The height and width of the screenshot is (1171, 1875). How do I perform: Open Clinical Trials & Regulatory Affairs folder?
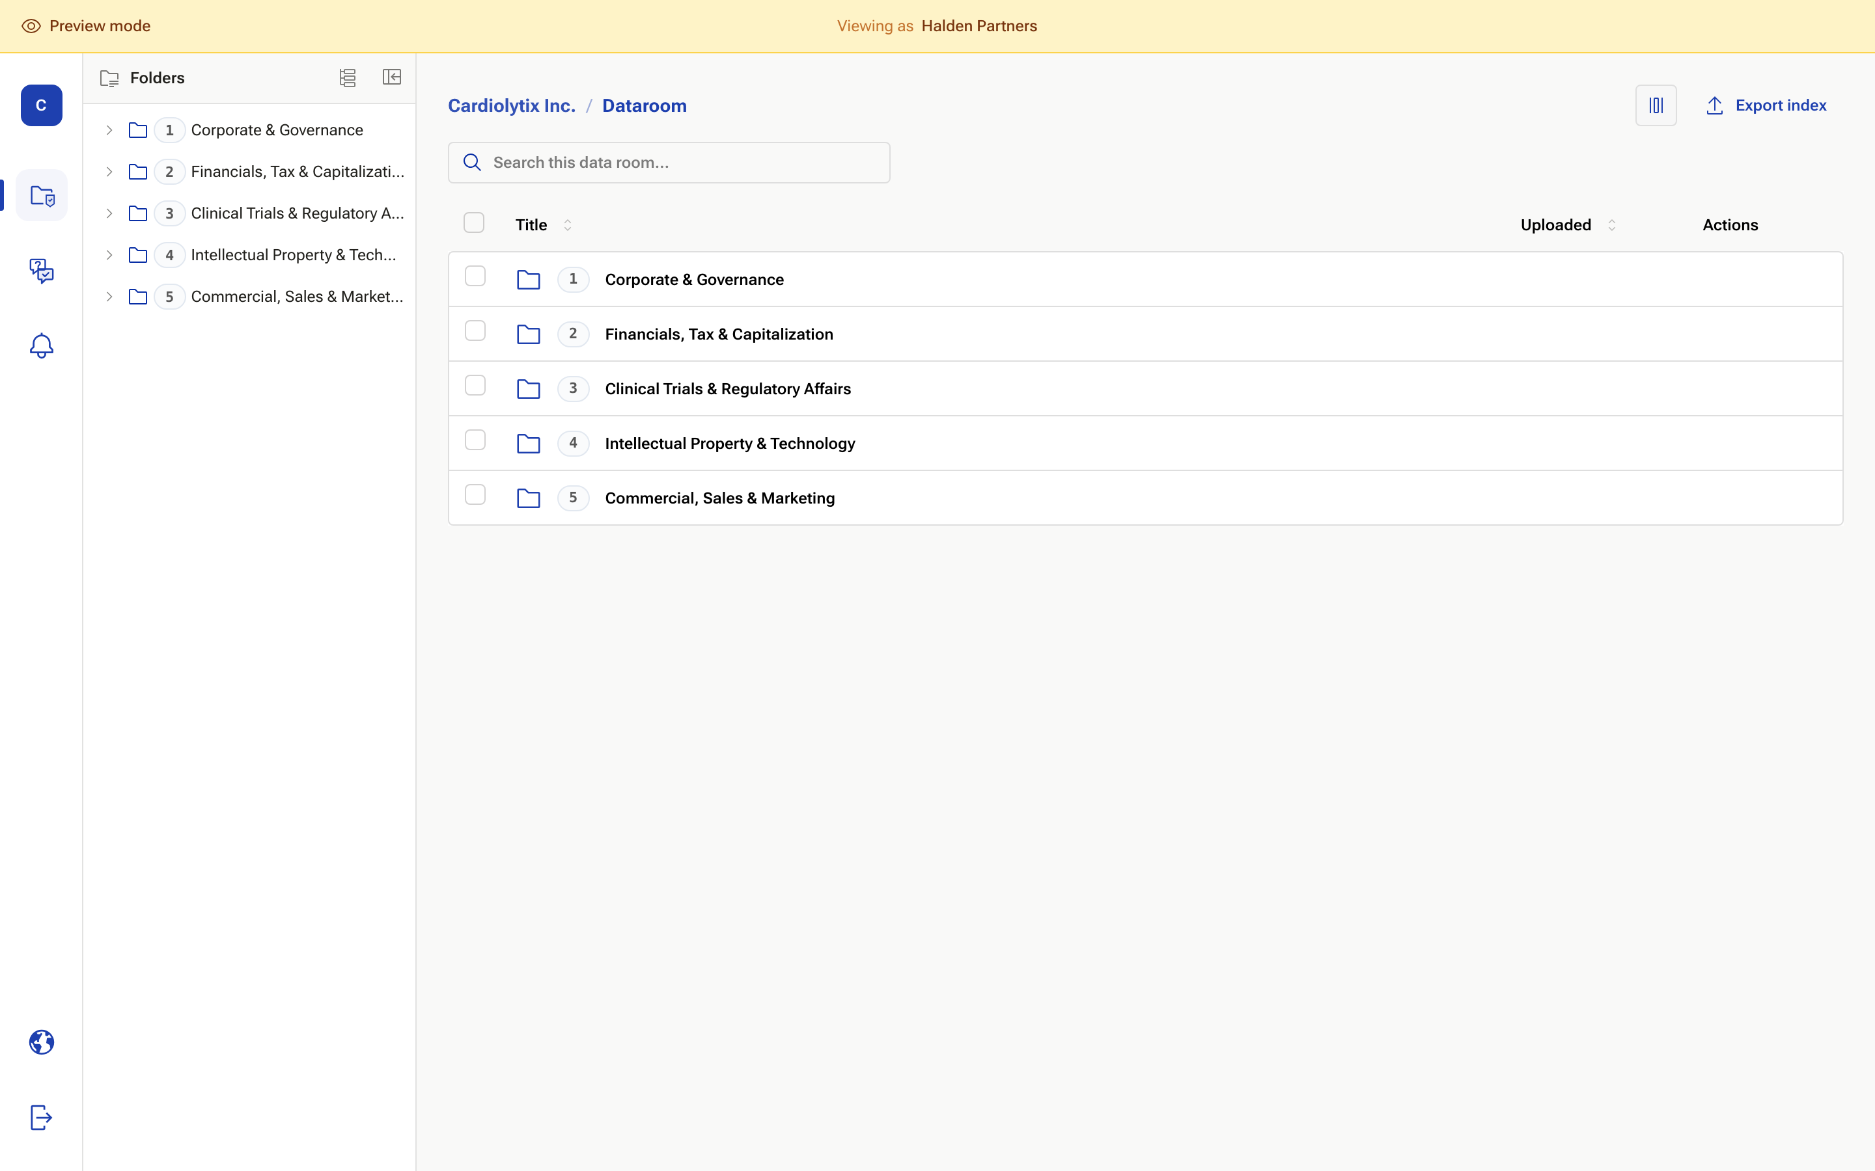tap(727, 389)
